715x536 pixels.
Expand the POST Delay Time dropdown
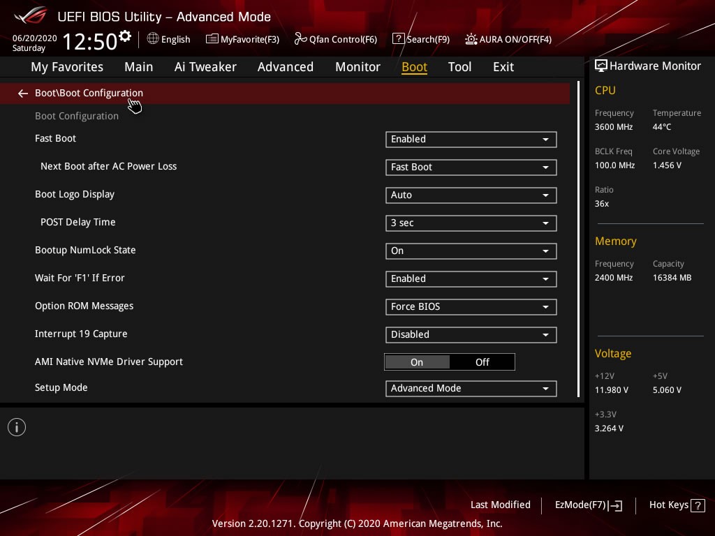471,223
